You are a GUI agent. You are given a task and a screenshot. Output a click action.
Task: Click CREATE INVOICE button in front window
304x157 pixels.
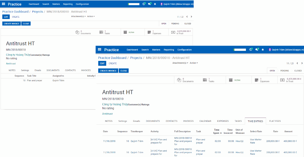[108, 71]
